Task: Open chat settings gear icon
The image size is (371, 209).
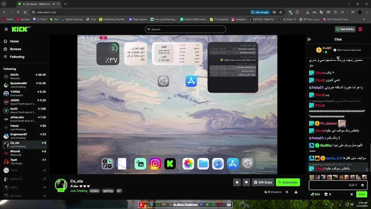Action: 352,194
